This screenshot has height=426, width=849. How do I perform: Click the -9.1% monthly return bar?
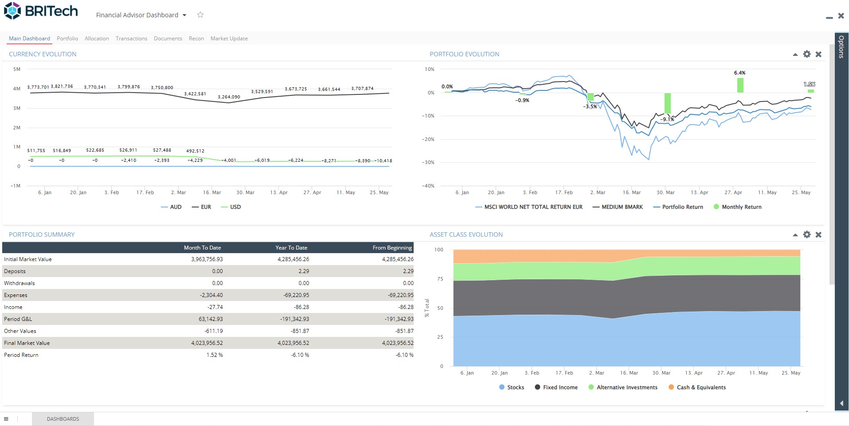(668, 103)
